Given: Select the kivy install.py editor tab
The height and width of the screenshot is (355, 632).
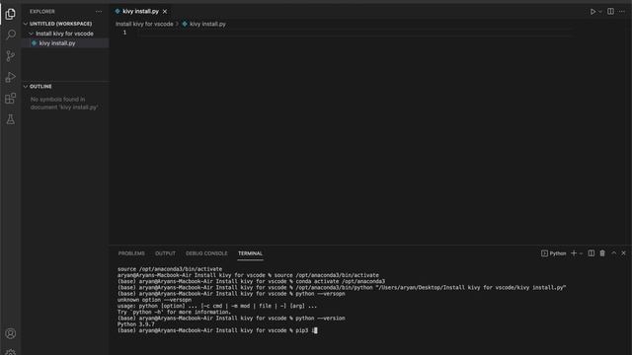Looking at the screenshot, I should coord(140,11).
